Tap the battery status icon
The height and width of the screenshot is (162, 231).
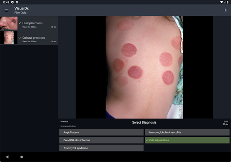228,2
